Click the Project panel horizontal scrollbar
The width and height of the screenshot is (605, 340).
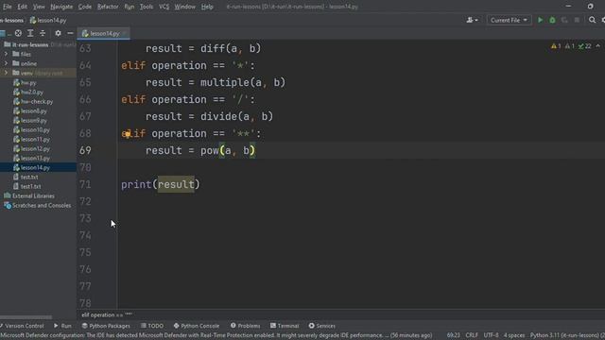26,317
